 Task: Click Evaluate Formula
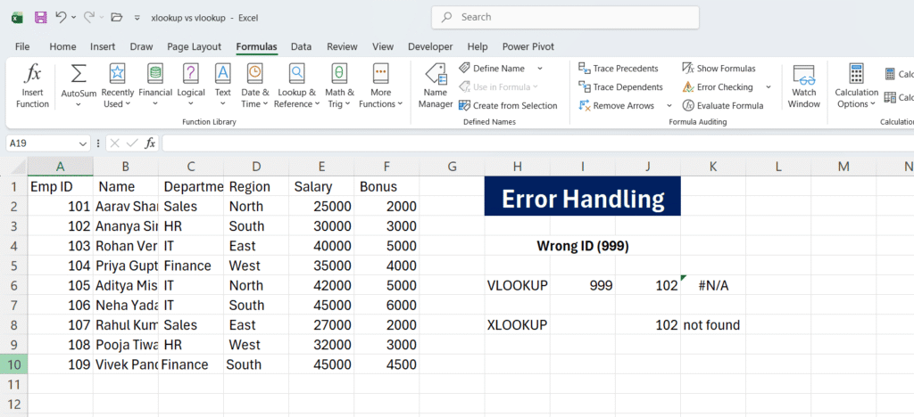point(723,106)
